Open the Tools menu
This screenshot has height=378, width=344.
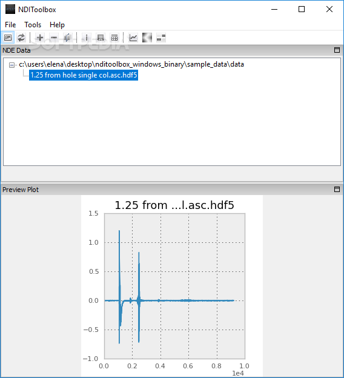click(x=33, y=25)
